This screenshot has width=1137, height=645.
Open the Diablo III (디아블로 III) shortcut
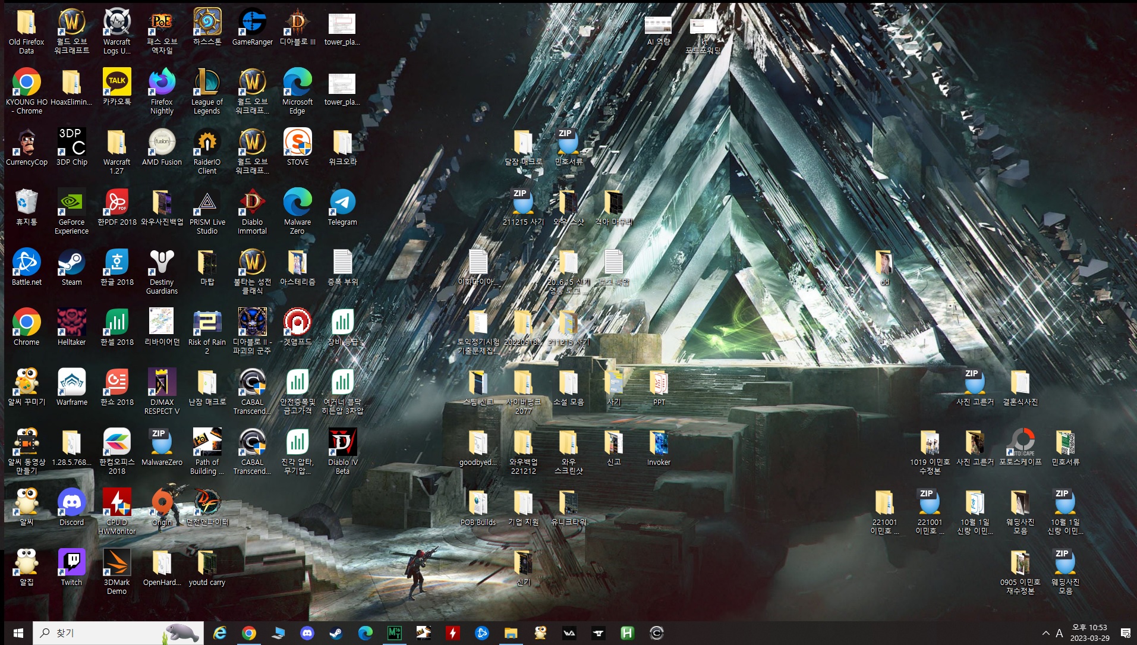point(297,27)
